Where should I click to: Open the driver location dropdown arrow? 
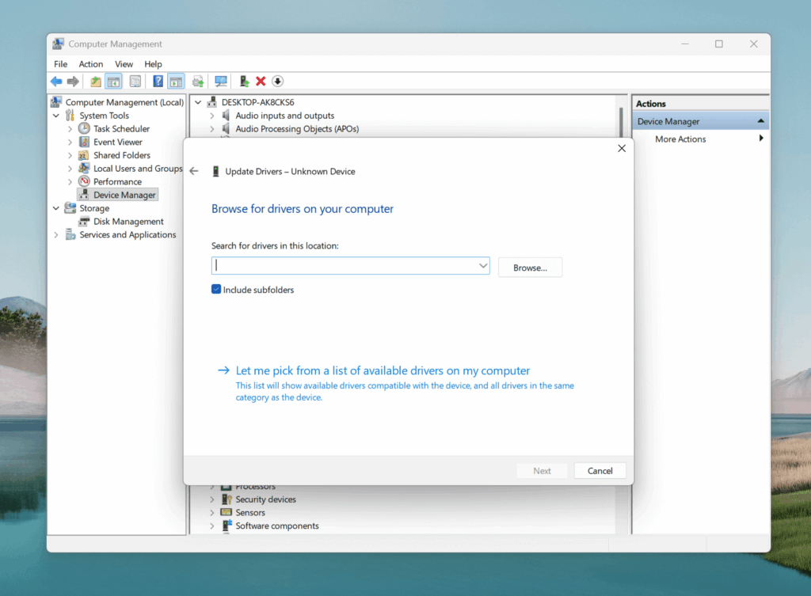pos(482,267)
